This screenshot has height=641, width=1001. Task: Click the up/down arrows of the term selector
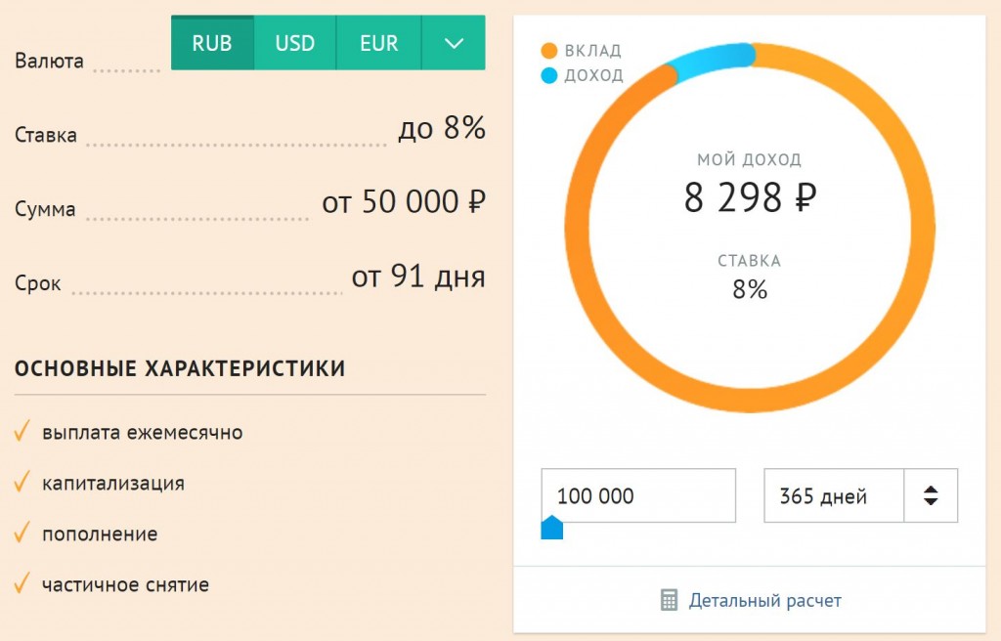click(931, 495)
